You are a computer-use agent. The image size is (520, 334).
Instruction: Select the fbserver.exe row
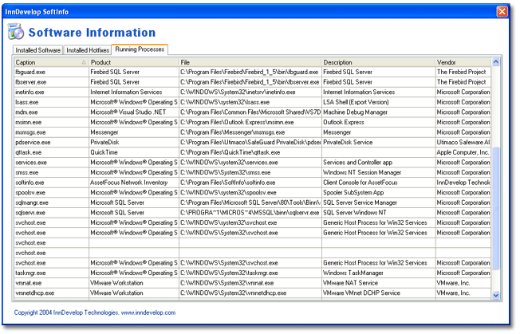pyautogui.click(x=252, y=82)
